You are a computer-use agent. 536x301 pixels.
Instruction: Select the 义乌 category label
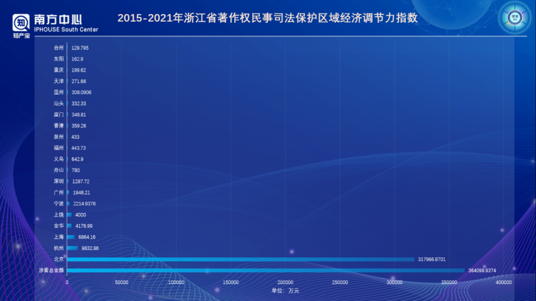click(x=59, y=159)
